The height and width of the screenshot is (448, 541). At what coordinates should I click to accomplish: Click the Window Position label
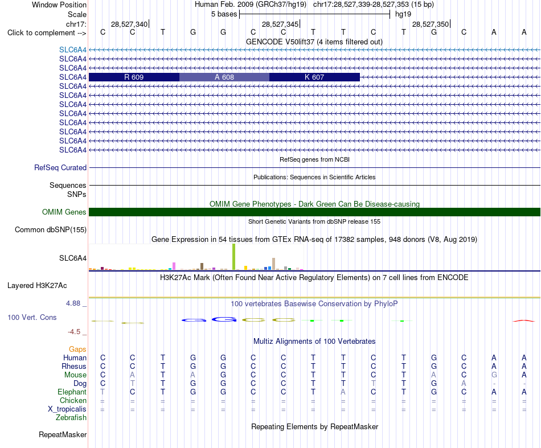point(59,5)
